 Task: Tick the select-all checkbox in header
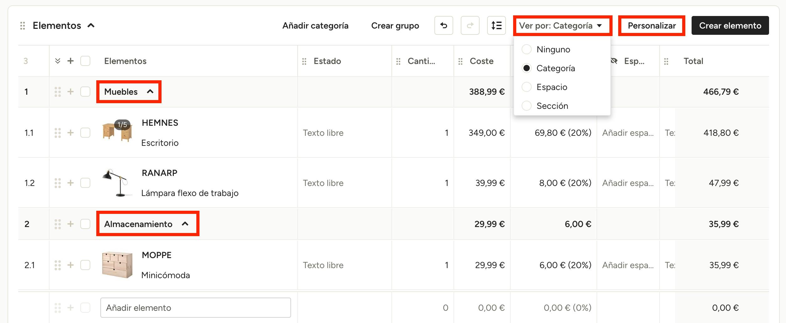tap(85, 61)
